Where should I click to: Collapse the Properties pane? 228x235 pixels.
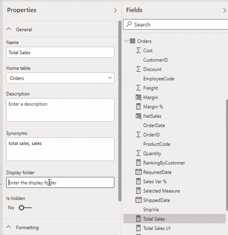point(115,10)
